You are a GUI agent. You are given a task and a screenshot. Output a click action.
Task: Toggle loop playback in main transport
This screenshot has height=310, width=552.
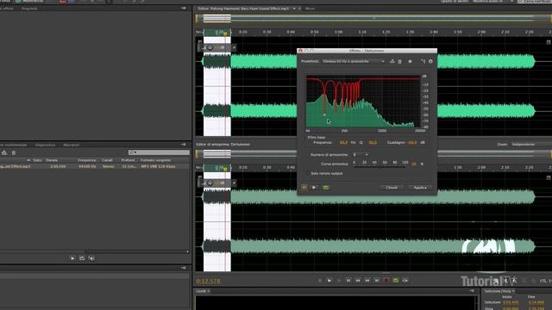[396, 281]
